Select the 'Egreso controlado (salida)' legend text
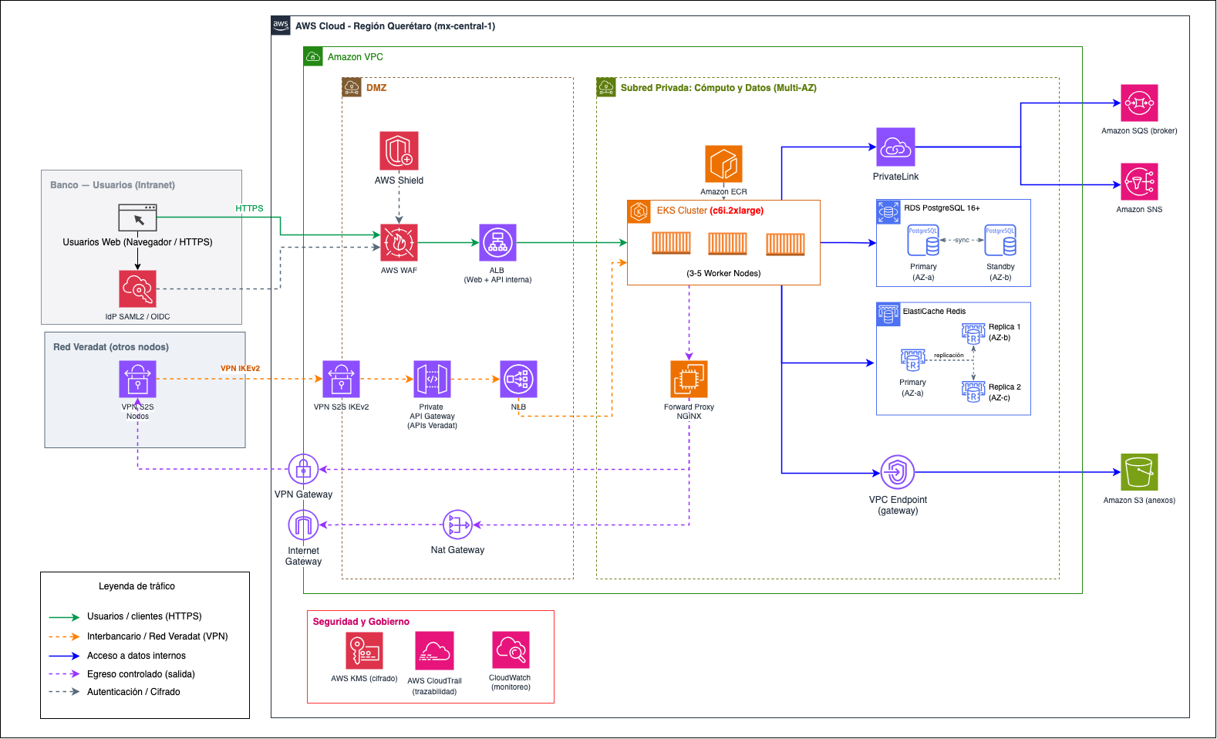 [141, 674]
